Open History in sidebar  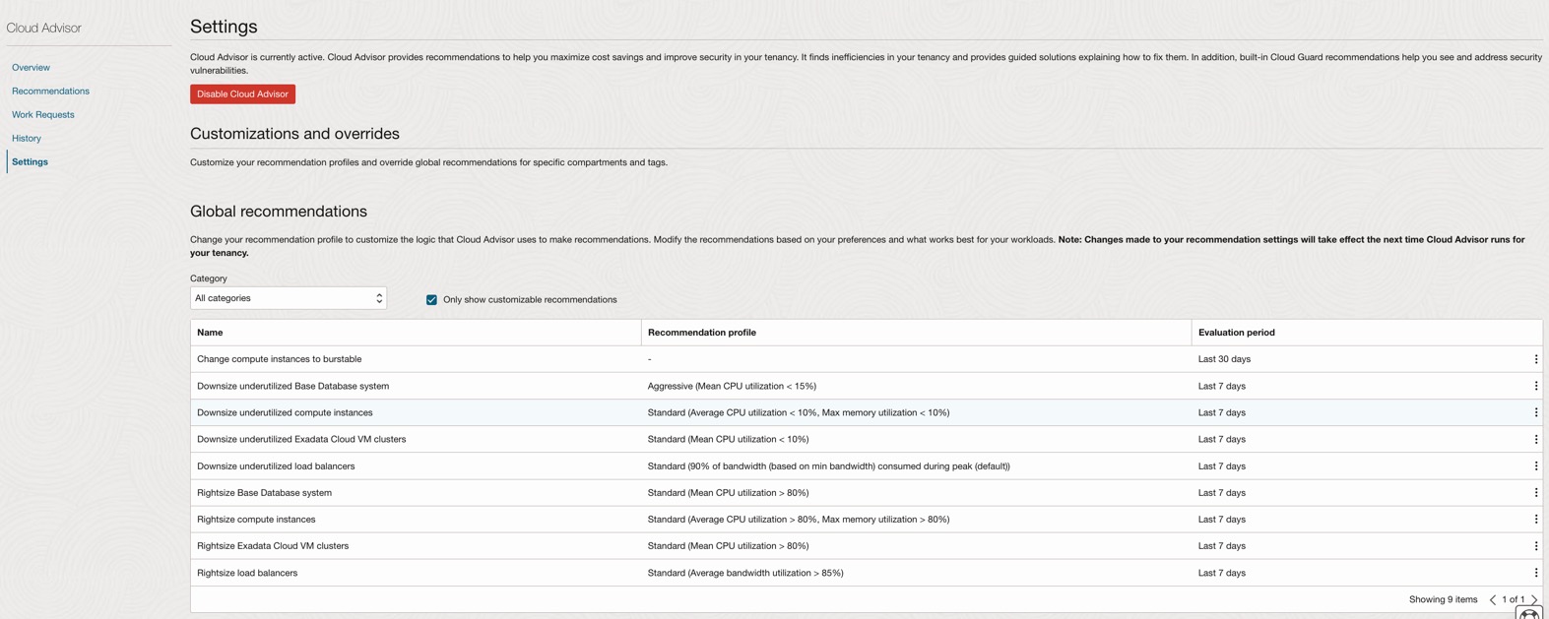point(27,138)
